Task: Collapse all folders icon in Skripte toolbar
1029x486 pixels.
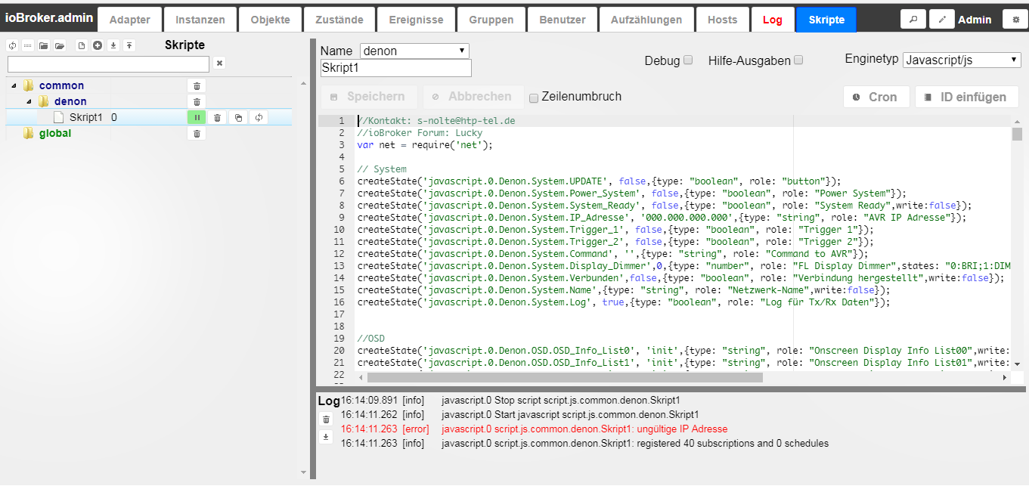Action: tap(44, 45)
